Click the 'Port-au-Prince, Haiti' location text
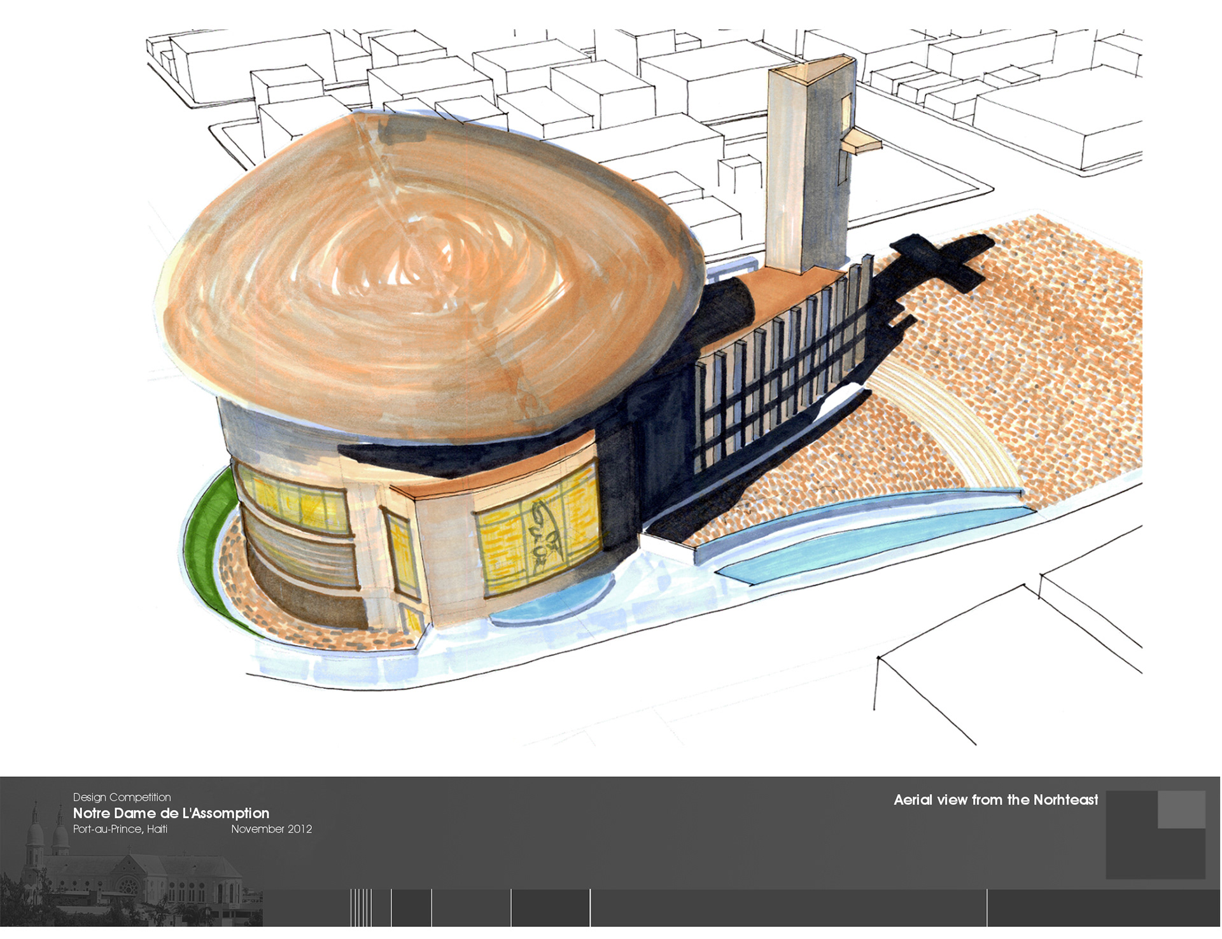Viewport: 1222px width, 939px height. (120, 829)
